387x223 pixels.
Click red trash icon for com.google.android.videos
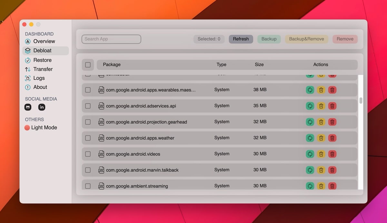(332, 154)
